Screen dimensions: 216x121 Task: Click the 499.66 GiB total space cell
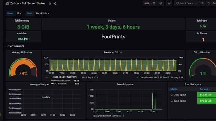tap(207, 101)
